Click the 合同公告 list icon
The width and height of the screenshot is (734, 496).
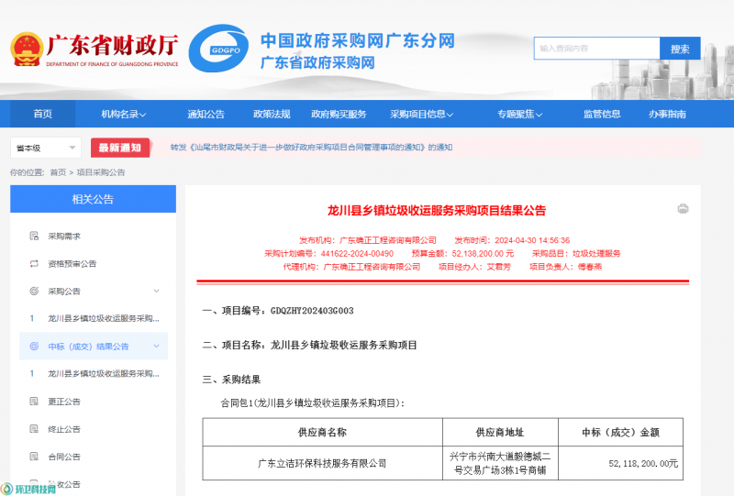coord(34,457)
